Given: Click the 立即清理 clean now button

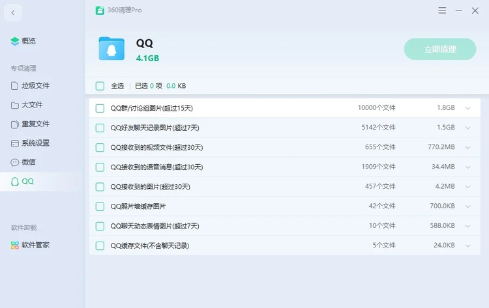Looking at the screenshot, I should click(x=439, y=49).
